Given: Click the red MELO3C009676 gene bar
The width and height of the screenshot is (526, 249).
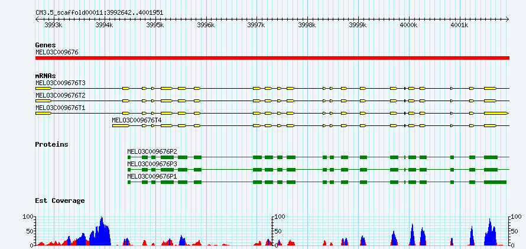Looking at the screenshot, I should tap(272, 58).
